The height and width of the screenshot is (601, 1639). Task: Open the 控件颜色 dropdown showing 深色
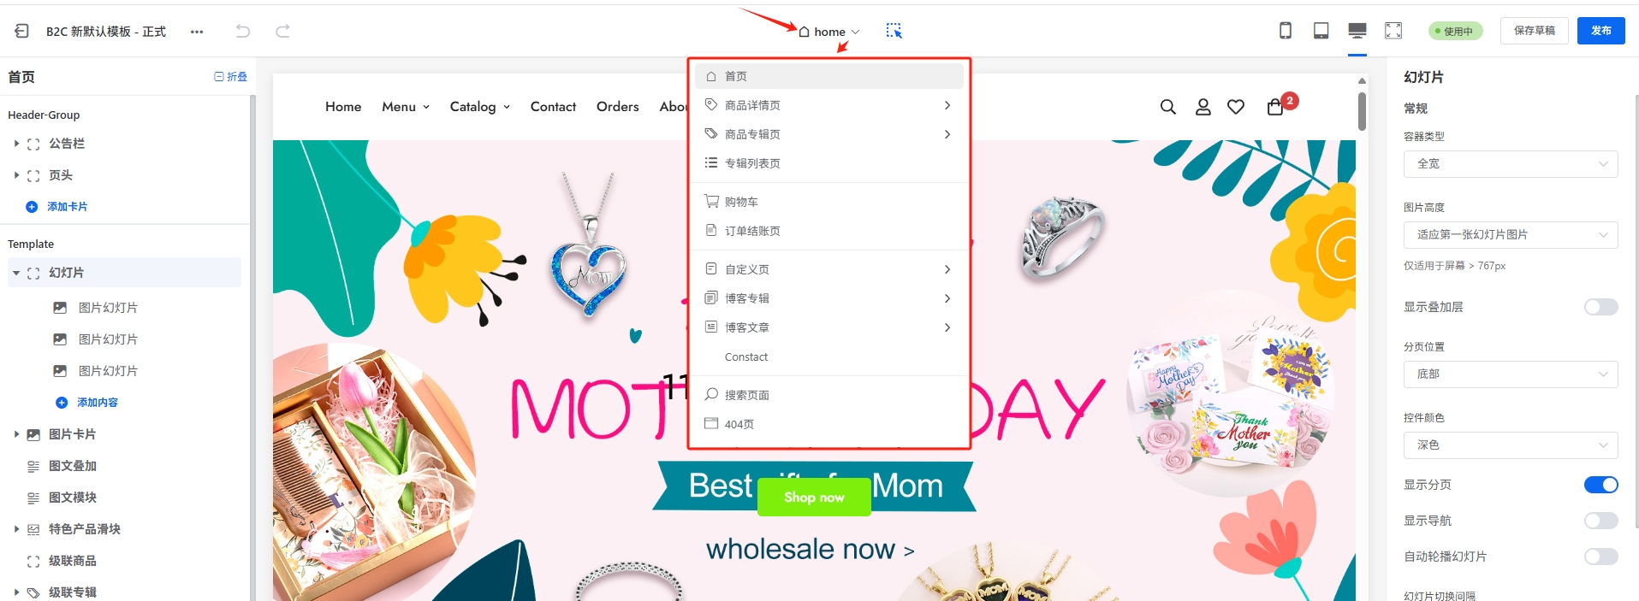click(1511, 445)
